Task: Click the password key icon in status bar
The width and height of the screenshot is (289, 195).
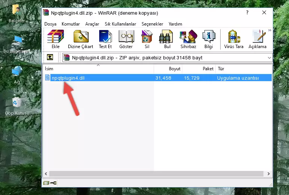Action: pyautogui.click(x=53, y=183)
